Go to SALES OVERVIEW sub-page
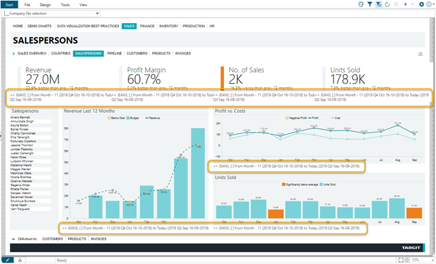This screenshot has height=264, width=436. click(32, 54)
